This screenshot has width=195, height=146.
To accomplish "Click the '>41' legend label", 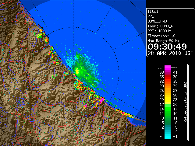I will (161, 68).
